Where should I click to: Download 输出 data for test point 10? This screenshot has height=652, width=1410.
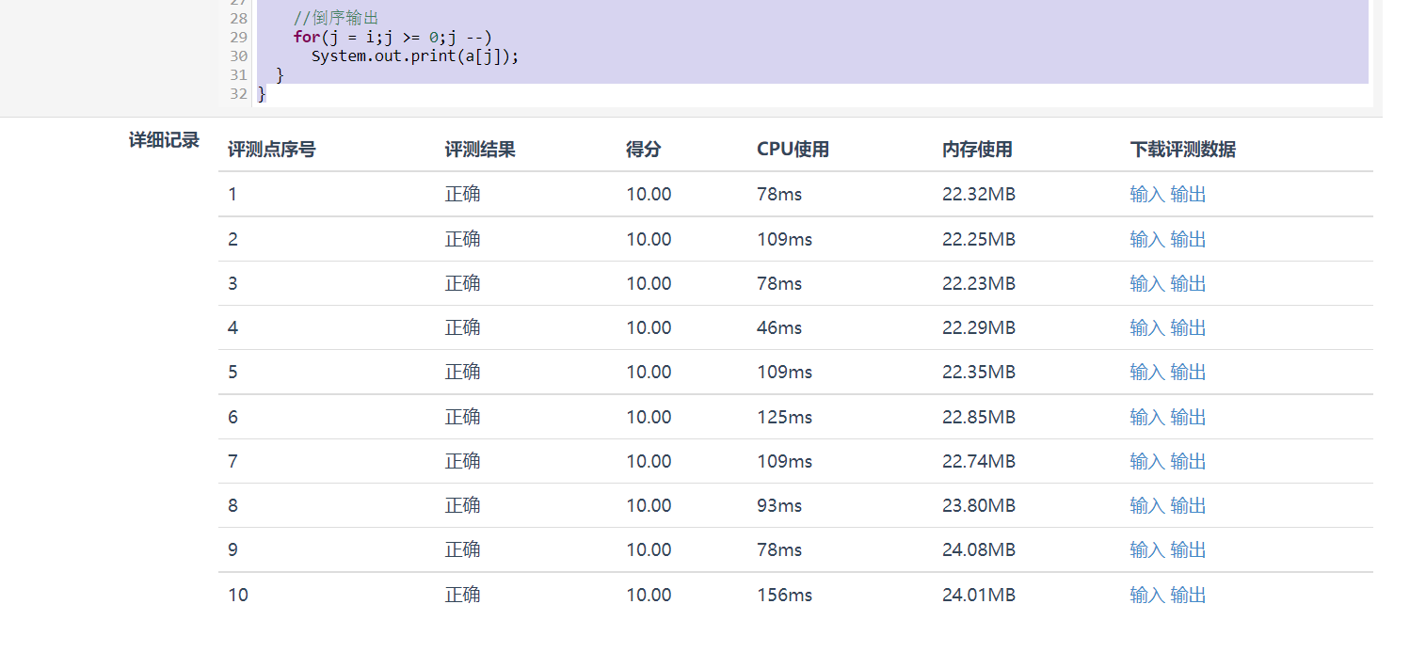(x=1188, y=595)
